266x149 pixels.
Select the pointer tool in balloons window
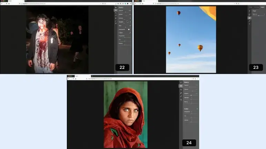coord(249,11)
